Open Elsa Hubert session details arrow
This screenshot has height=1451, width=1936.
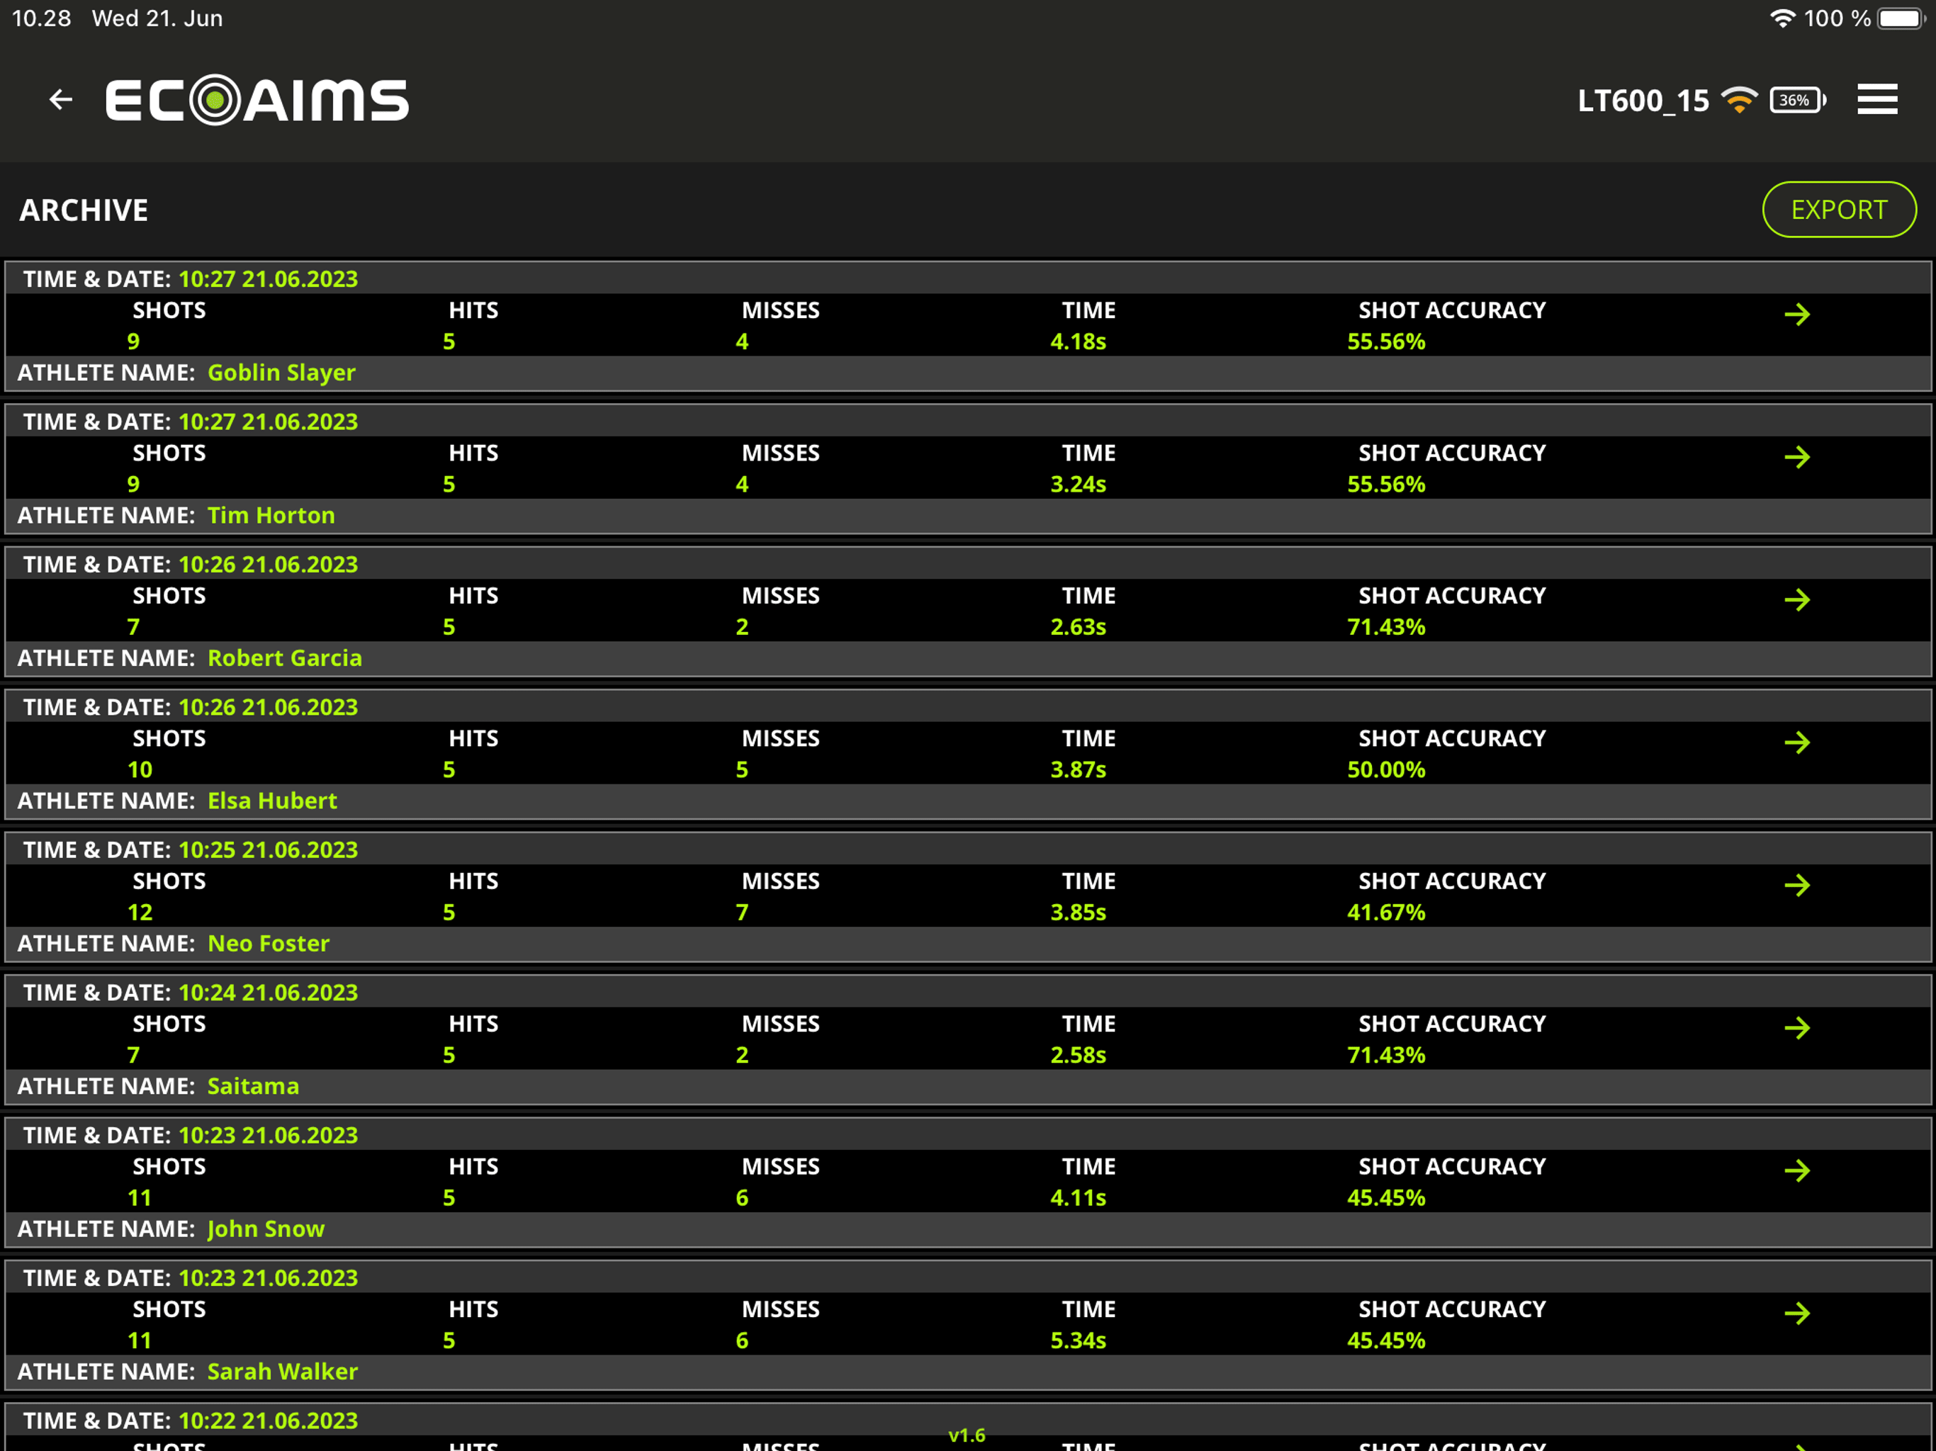pyautogui.click(x=1798, y=742)
